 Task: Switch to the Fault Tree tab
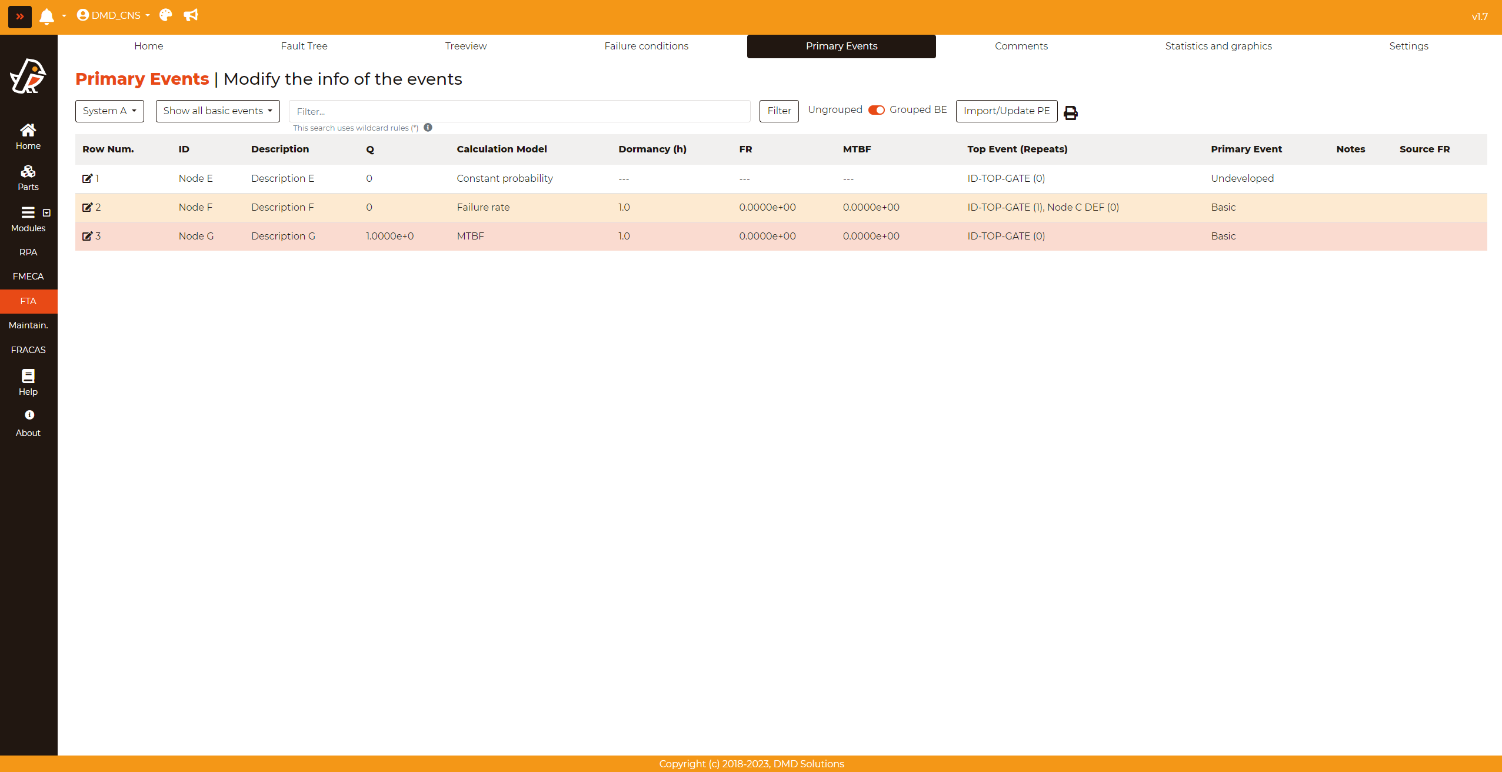point(304,46)
